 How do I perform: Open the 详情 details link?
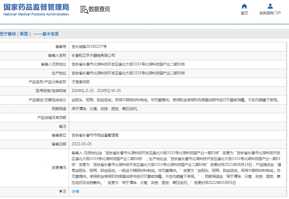(75, 191)
